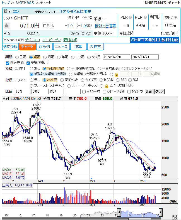Uncheck the 修正株価 checkbox
This screenshot has height=220, width=181.
(x=8, y=63)
